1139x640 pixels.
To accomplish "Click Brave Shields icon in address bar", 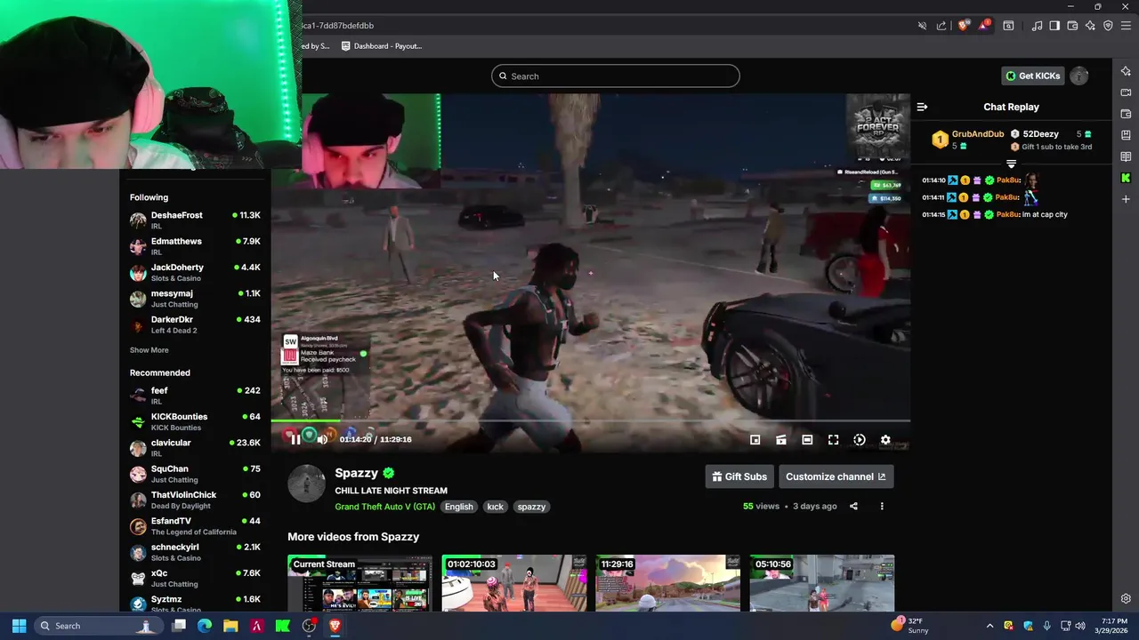I will coord(963,26).
